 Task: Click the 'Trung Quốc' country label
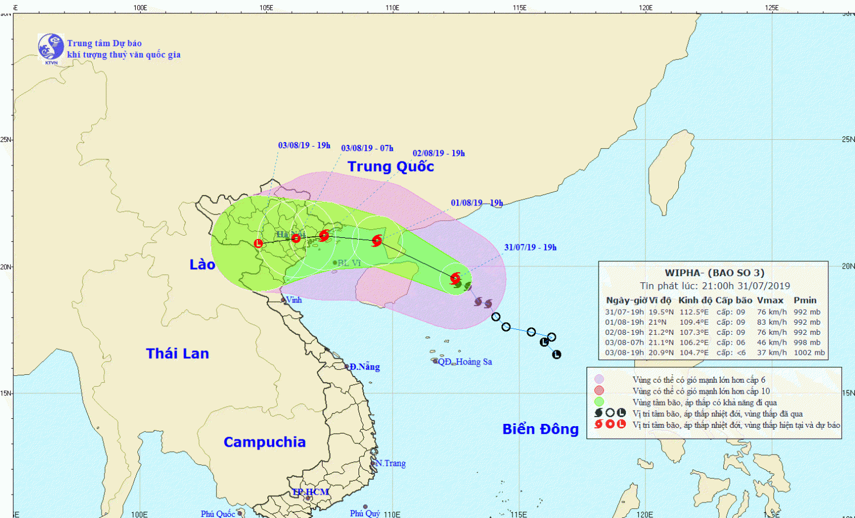coord(391,167)
